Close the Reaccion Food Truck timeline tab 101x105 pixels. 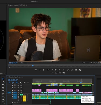[x=8, y=77]
